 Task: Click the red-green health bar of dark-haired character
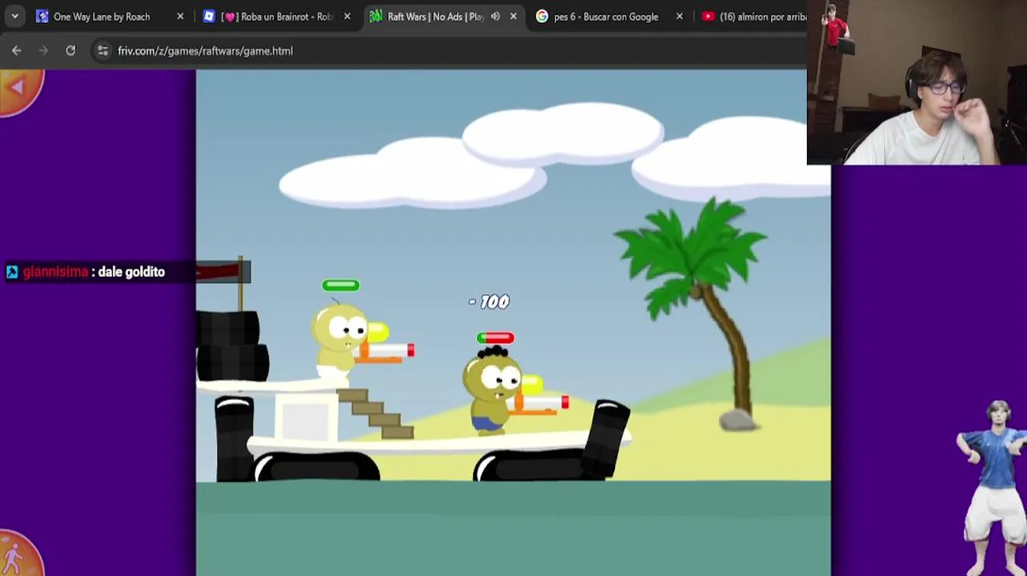point(495,338)
